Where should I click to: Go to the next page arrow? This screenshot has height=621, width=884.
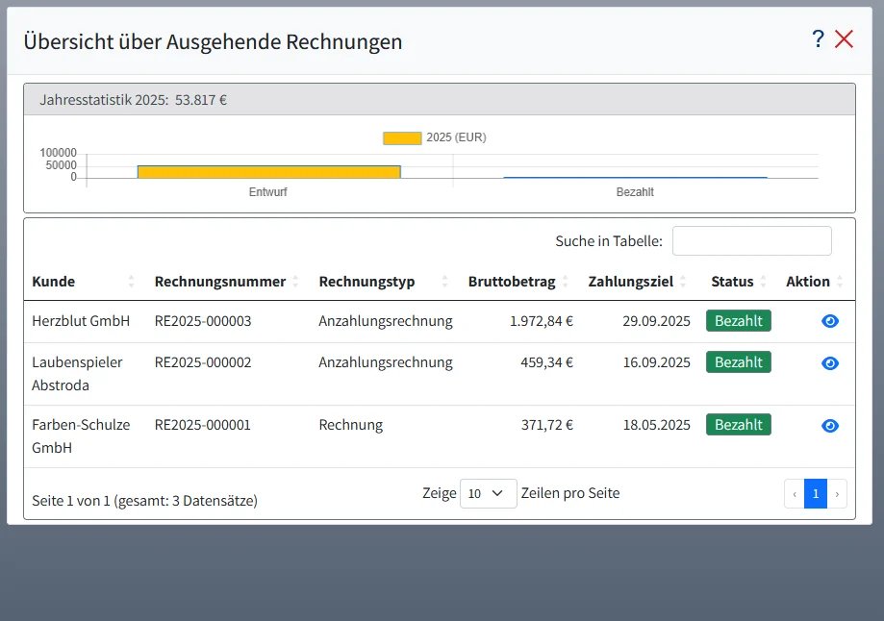[837, 494]
